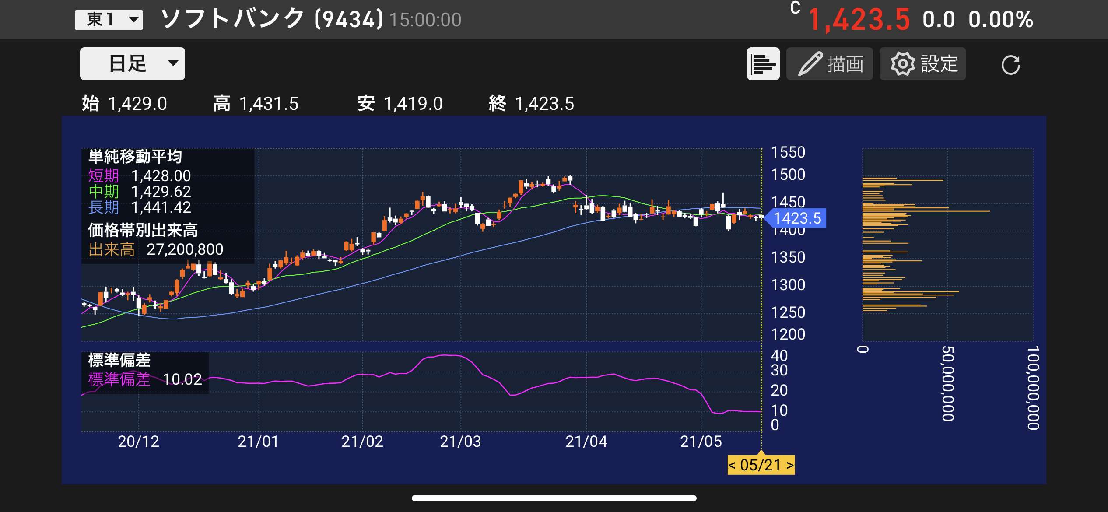This screenshot has height=512, width=1108.
Task: Click the 標準偏差 indicator panel title
Action: click(x=119, y=360)
